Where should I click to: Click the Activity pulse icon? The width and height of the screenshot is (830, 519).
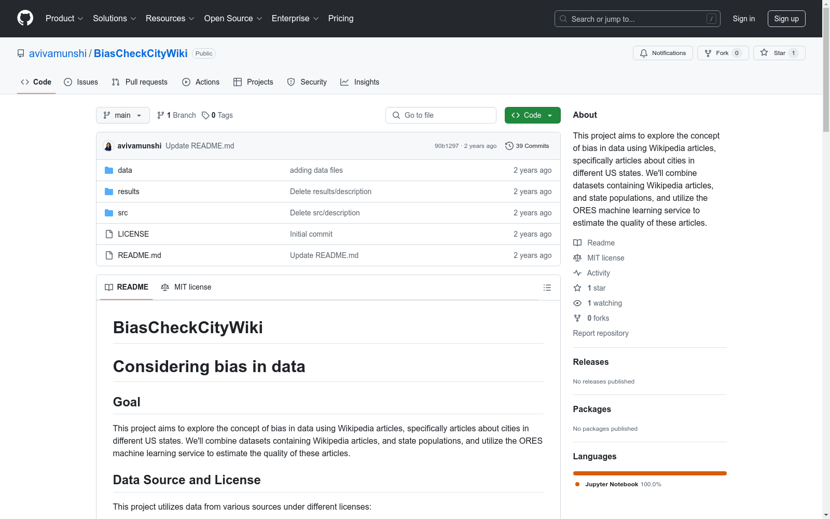(577, 273)
